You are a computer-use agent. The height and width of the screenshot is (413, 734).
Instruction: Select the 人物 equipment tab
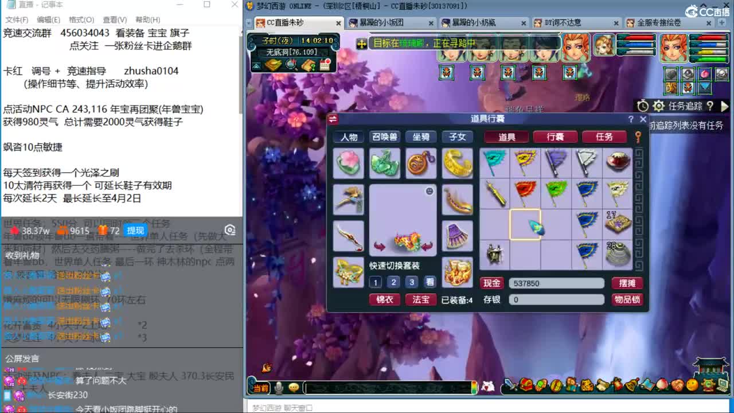(349, 137)
